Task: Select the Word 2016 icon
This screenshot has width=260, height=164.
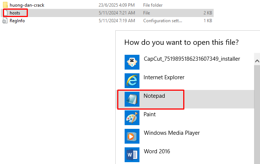Action: (x=132, y=155)
